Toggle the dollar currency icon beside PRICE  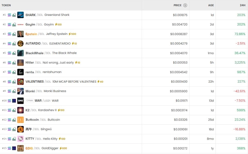click(x=185, y=5)
